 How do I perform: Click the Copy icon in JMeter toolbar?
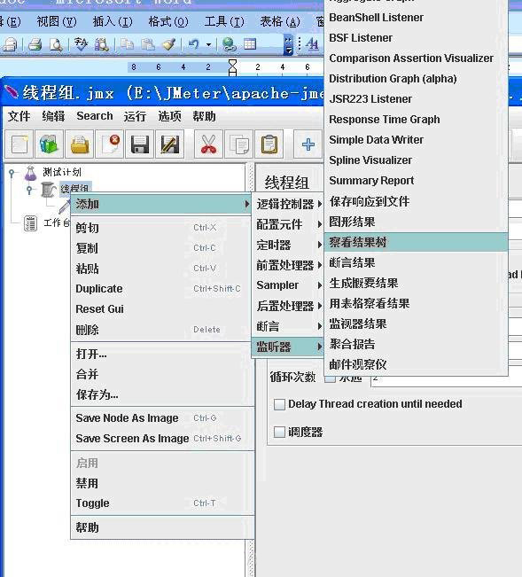pos(238,144)
